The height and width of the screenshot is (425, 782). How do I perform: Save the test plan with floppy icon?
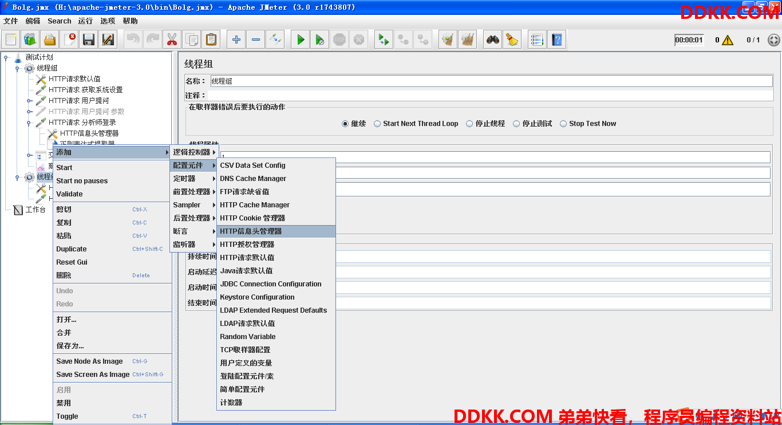[x=89, y=40]
